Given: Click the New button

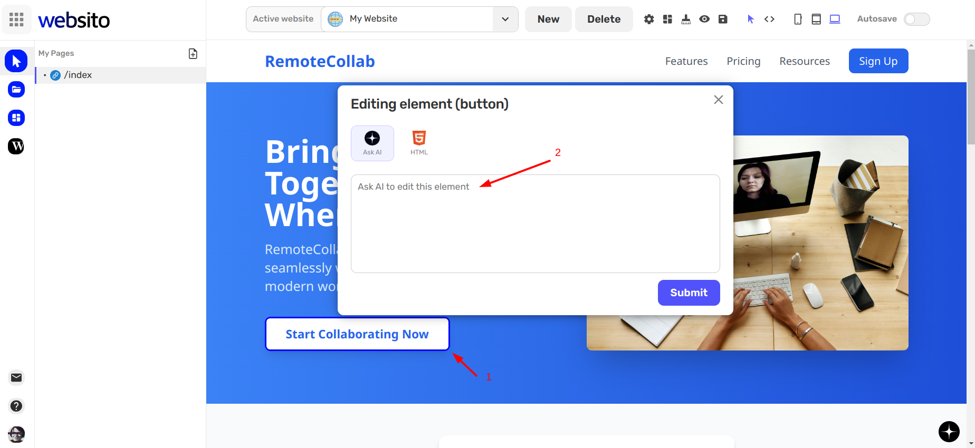Looking at the screenshot, I should tap(548, 19).
